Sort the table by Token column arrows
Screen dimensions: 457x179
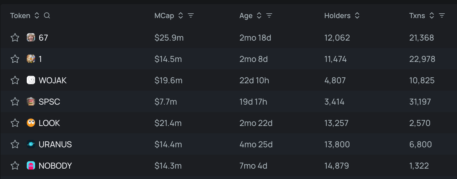point(37,16)
